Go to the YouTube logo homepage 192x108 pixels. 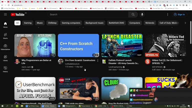pyautogui.click(x=18, y=14)
